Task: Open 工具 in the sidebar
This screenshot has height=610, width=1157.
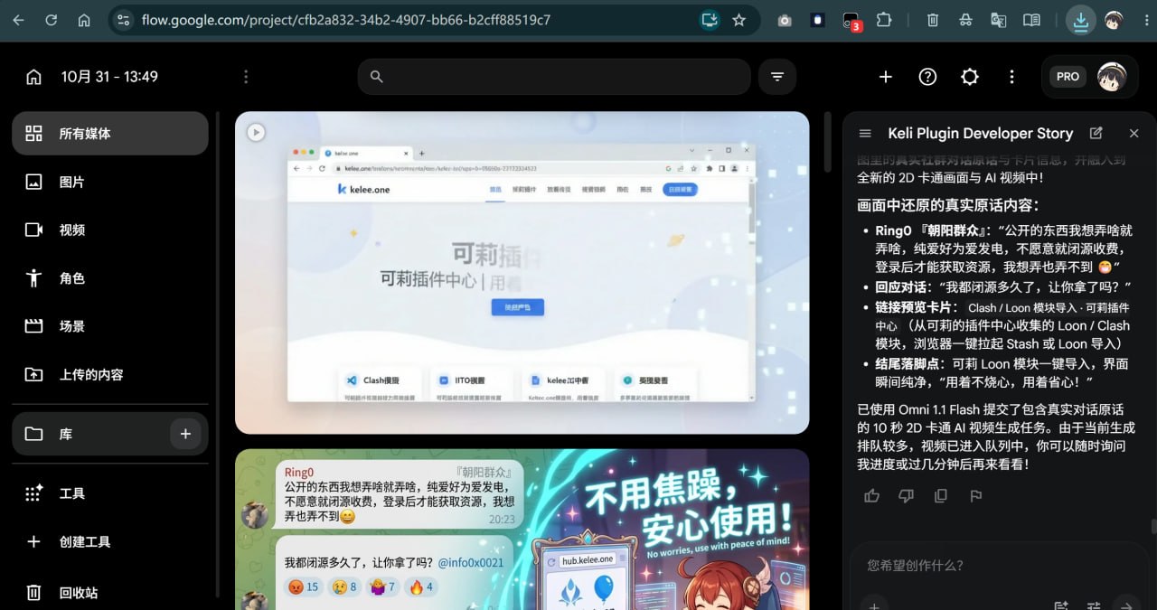Action: tap(110, 493)
